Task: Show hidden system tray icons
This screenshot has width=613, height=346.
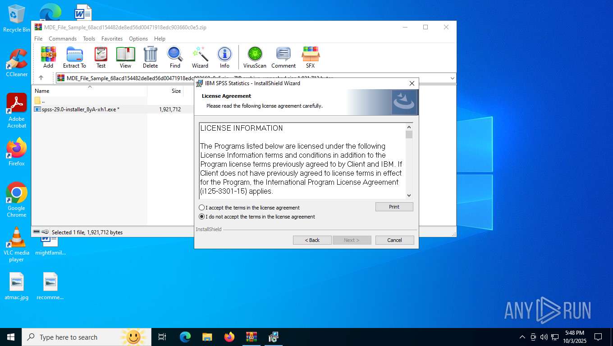Action: (522, 337)
